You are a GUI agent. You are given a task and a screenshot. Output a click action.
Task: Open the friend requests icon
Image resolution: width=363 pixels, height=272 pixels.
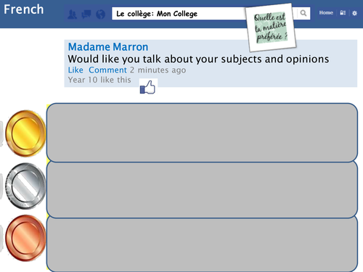point(72,15)
